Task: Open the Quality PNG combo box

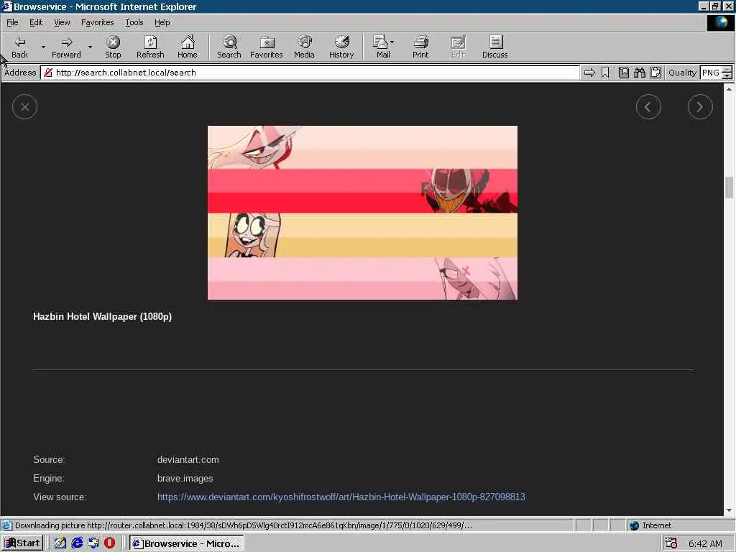Action: coord(711,73)
